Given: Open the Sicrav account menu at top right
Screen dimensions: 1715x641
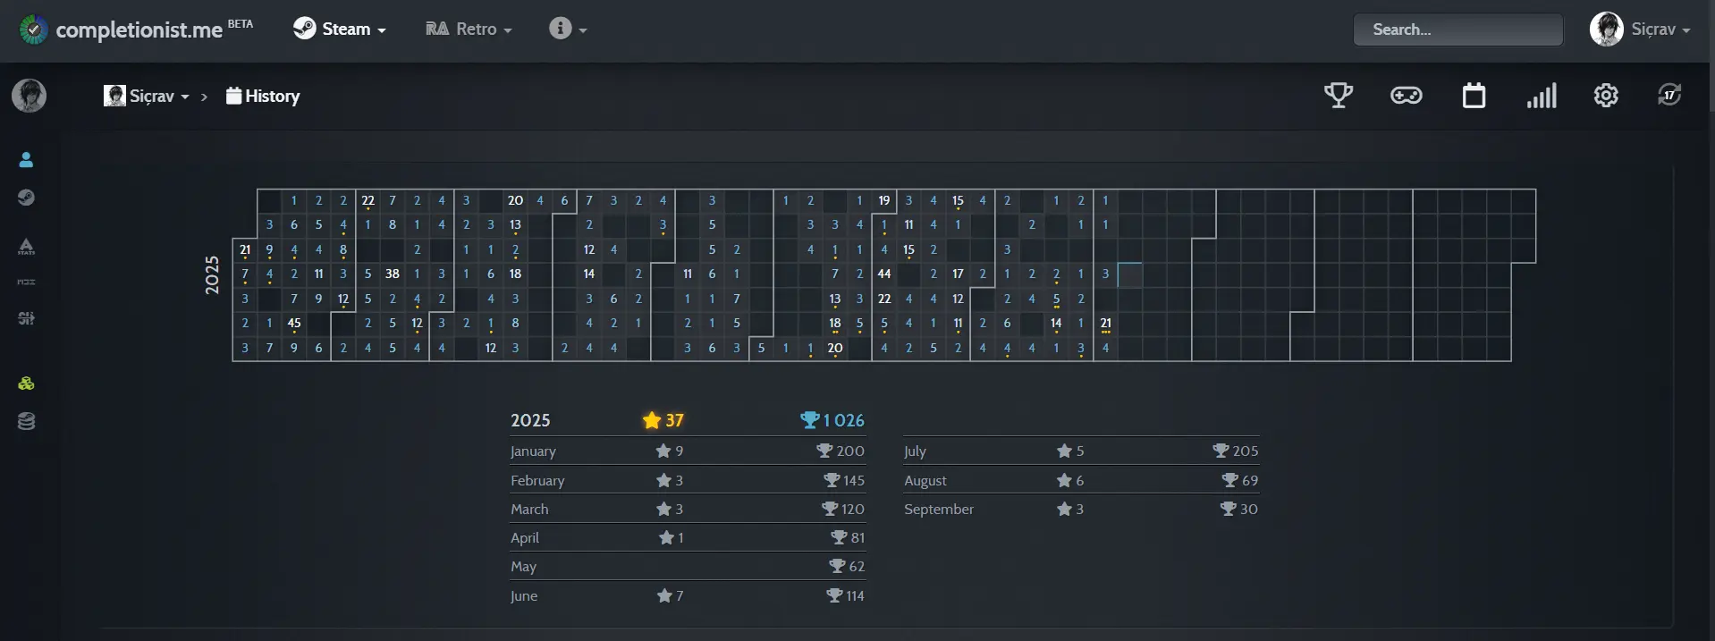Looking at the screenshot, I should click(x=1640, y=30).
